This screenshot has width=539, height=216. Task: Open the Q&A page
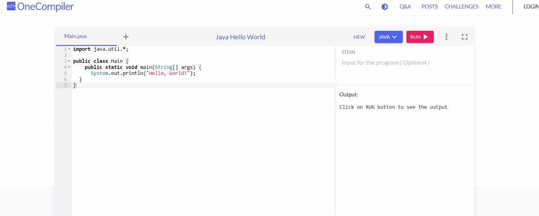tap(406, 7)
